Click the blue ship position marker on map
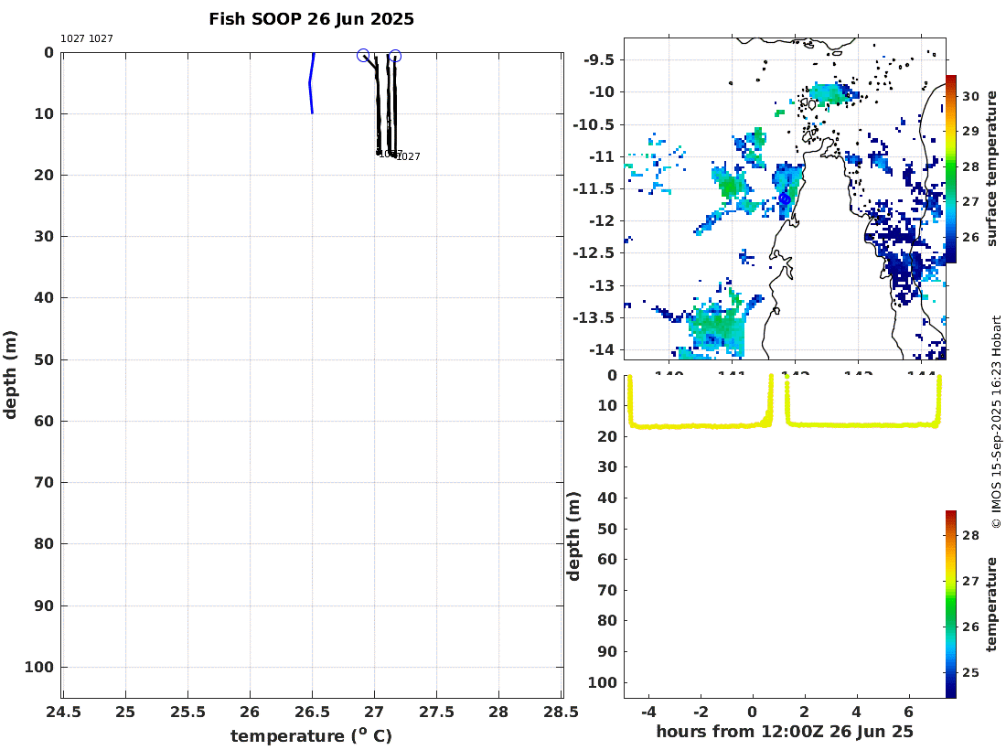Viewport: 1006px width, 750px height. point(785,199)
